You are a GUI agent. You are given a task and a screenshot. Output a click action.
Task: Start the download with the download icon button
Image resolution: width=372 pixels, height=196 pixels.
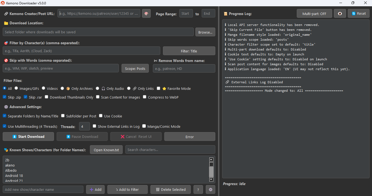tap(28, 136)
